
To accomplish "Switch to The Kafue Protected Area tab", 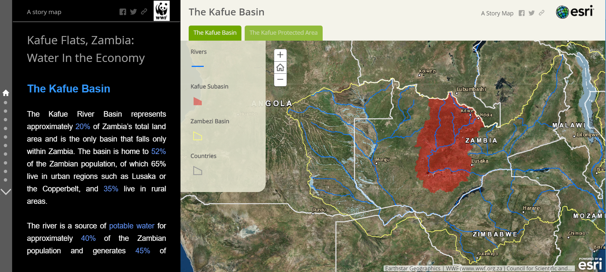I will coord(283,33).
